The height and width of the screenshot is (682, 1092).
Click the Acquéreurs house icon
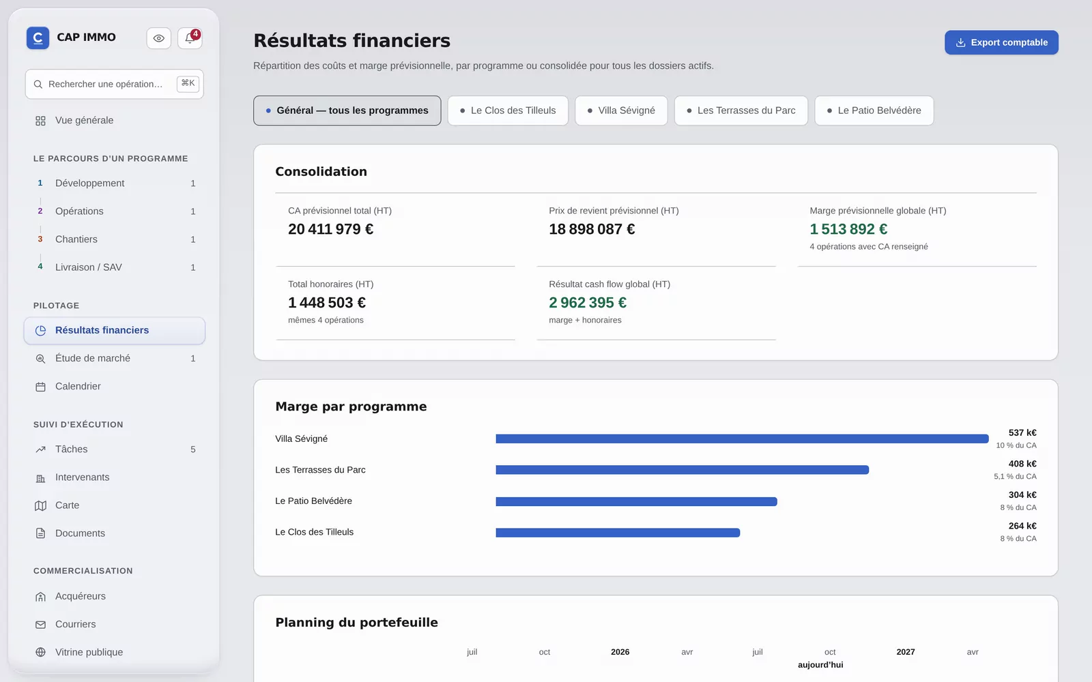point(40,597)
